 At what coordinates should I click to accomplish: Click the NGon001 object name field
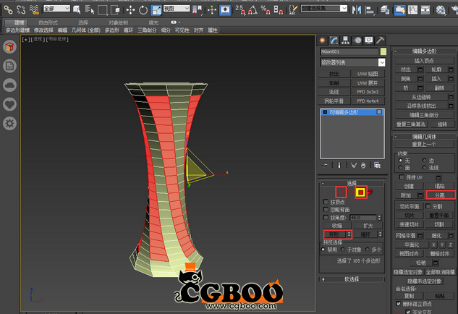pyautogui.click(x=349, y=52)
